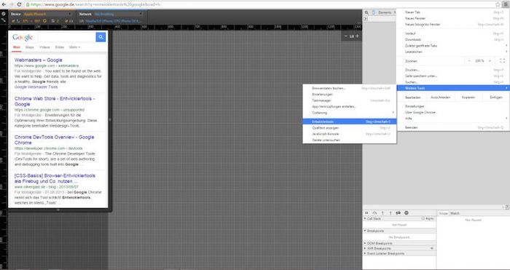This screenshot has height=270, width=510.
Task: Add an XHR breakpoint with plus icon
Action: point(432,248)
